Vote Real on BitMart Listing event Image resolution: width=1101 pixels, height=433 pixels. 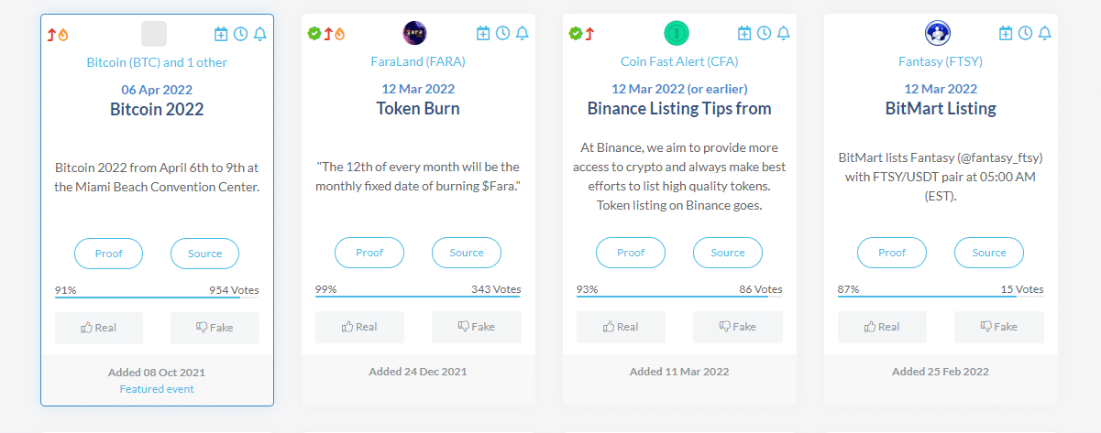click(882, 327)
